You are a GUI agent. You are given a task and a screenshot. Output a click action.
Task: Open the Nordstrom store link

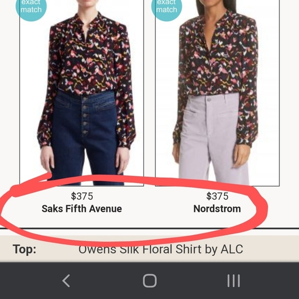pos(217,209)
